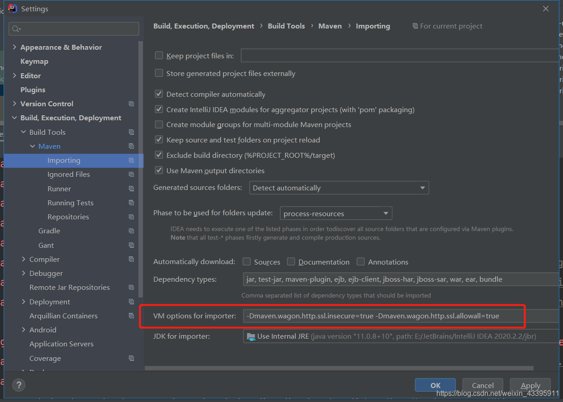Expand the Version Control section
563x402 pixels.
coord(14,104)
